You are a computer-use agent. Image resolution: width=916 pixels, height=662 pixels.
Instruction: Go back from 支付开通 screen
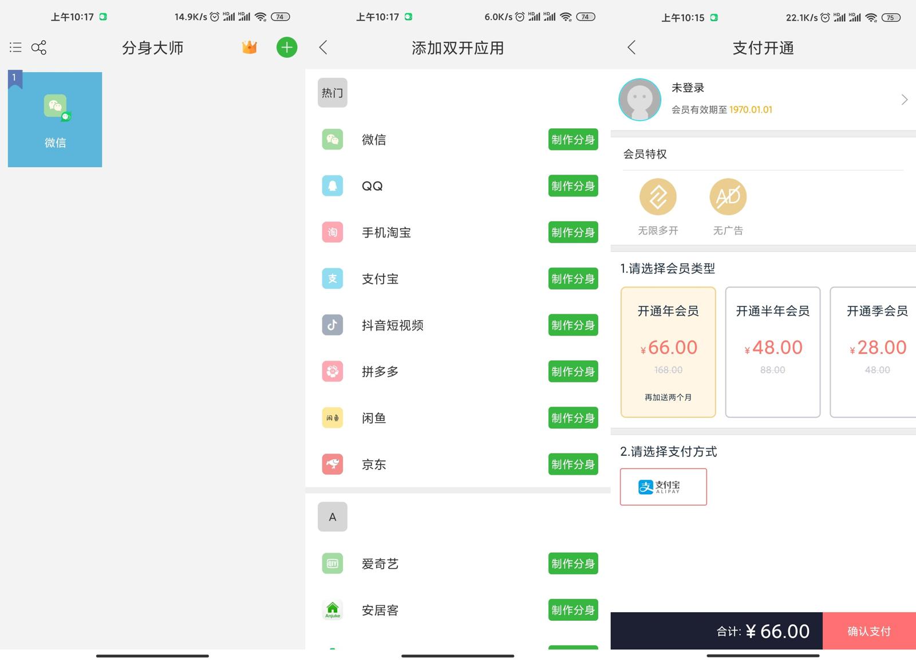point(631,48)
